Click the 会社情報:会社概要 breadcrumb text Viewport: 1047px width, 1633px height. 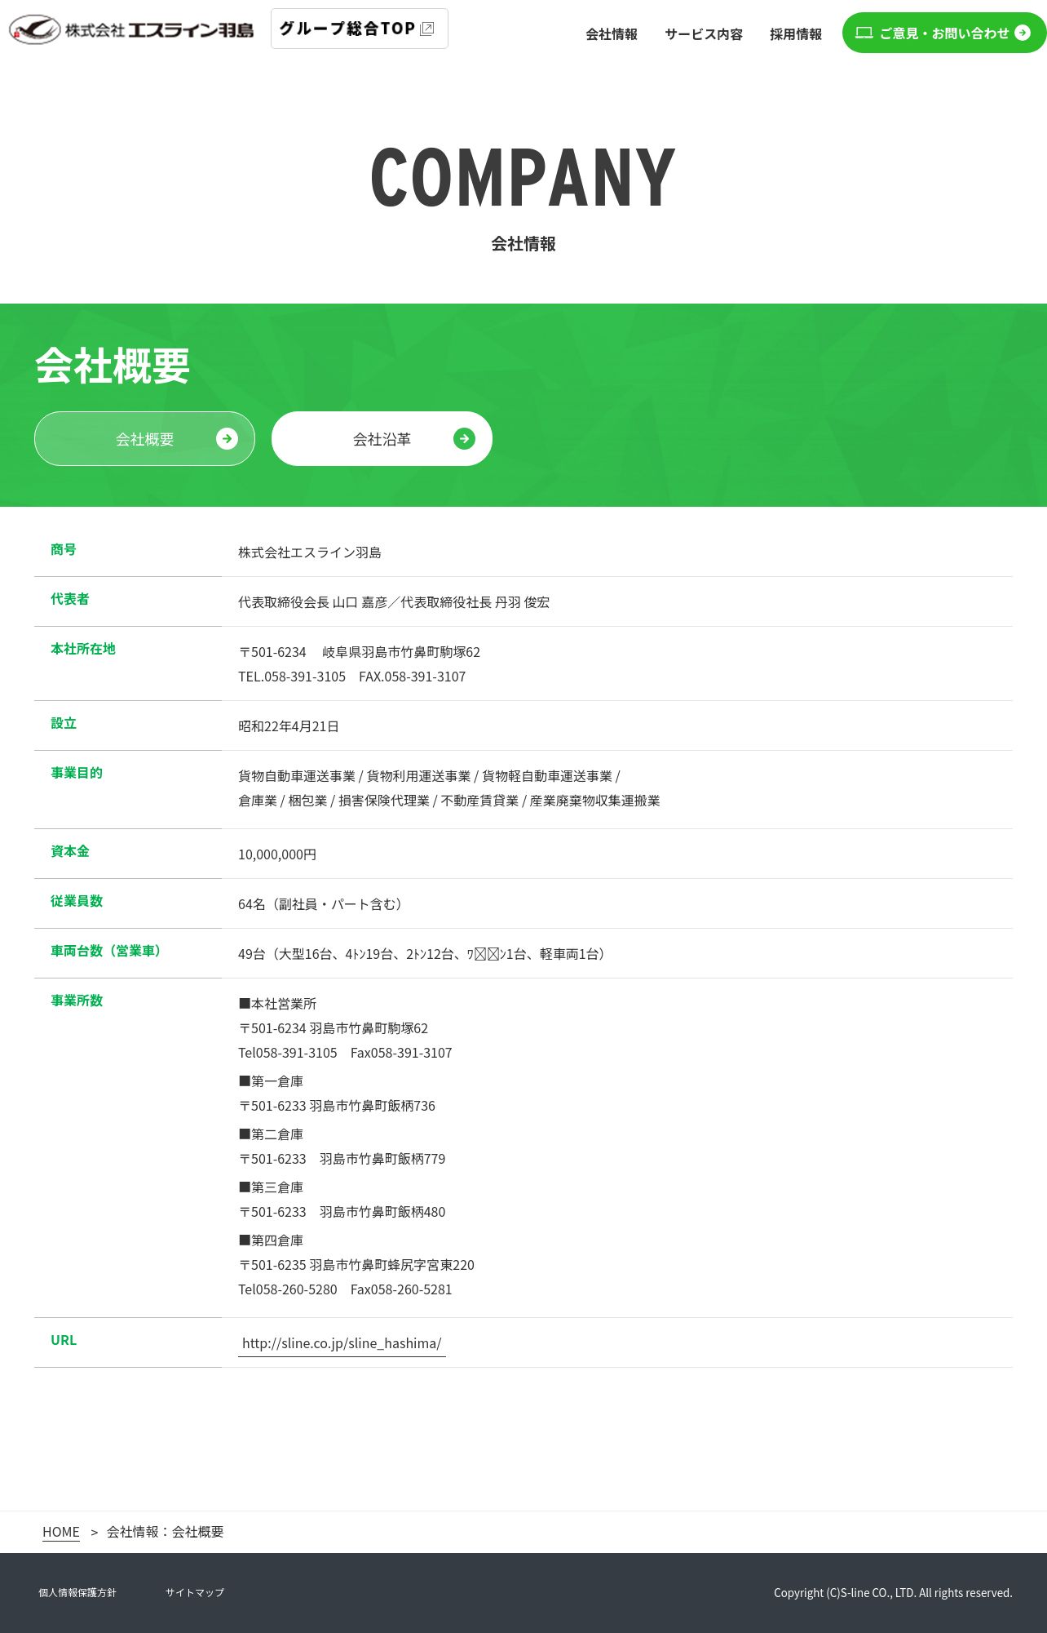(166, 1532)
